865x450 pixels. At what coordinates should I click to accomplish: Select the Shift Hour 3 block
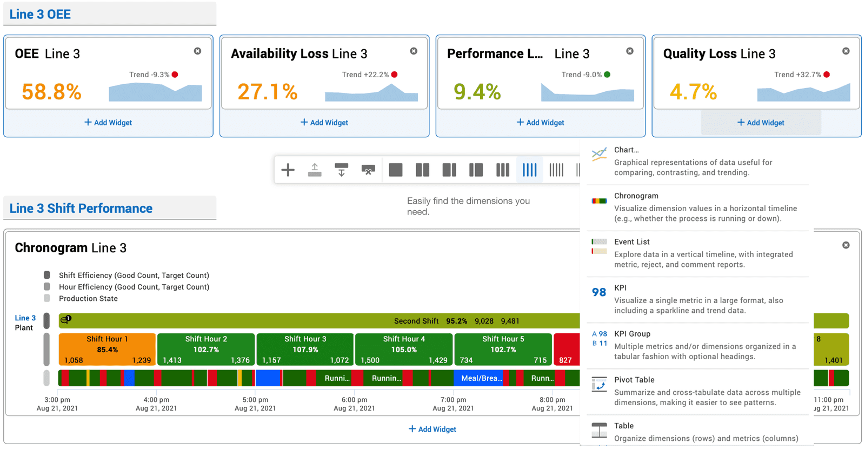305,350
